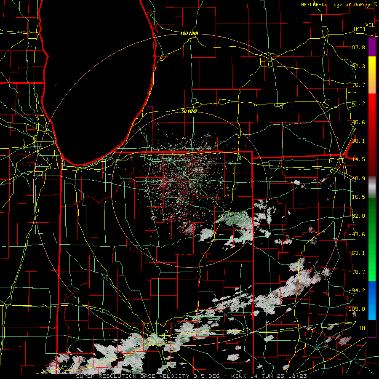Select the -78.7 velocity scale value
Viewport: 379px width, 379px height.
coord(357,272)
